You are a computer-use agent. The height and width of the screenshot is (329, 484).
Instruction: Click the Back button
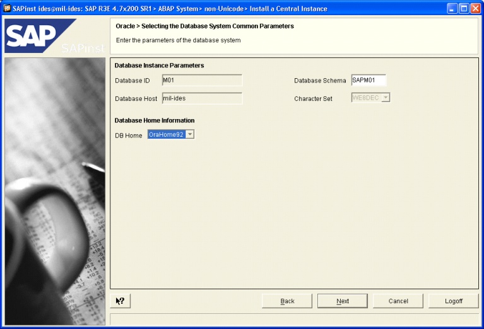(287, 301)
